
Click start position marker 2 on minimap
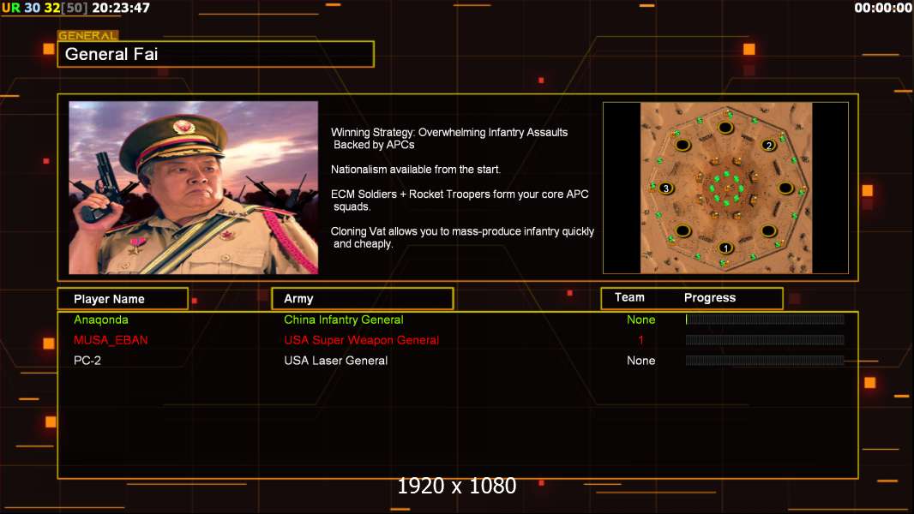click(x=769, y=146)
